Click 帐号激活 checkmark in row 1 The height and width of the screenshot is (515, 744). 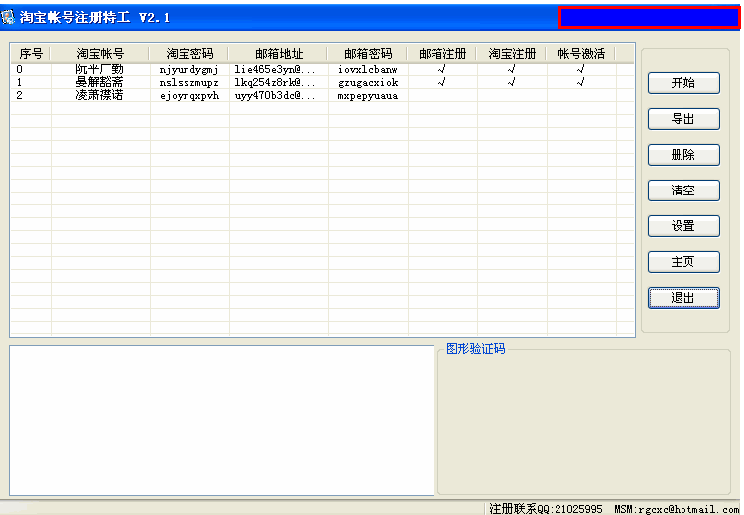(x=580, y=82)
